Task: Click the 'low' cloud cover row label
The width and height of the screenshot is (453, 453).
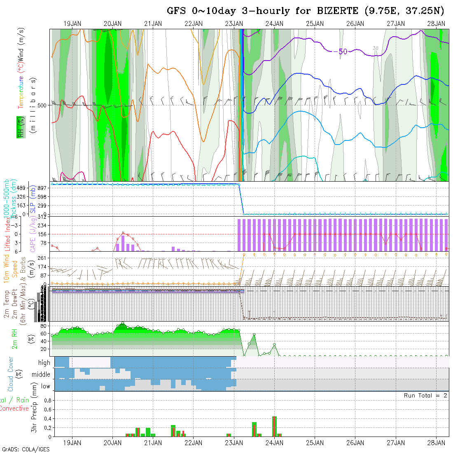Action: pos(45,386)
